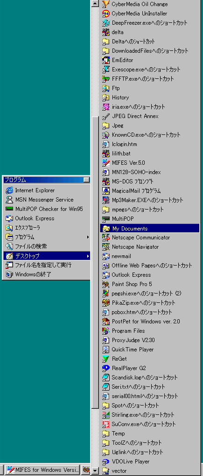Select Program Files folder entry
This screenshot has height=476, width=203.
click(x=150, y=331)
